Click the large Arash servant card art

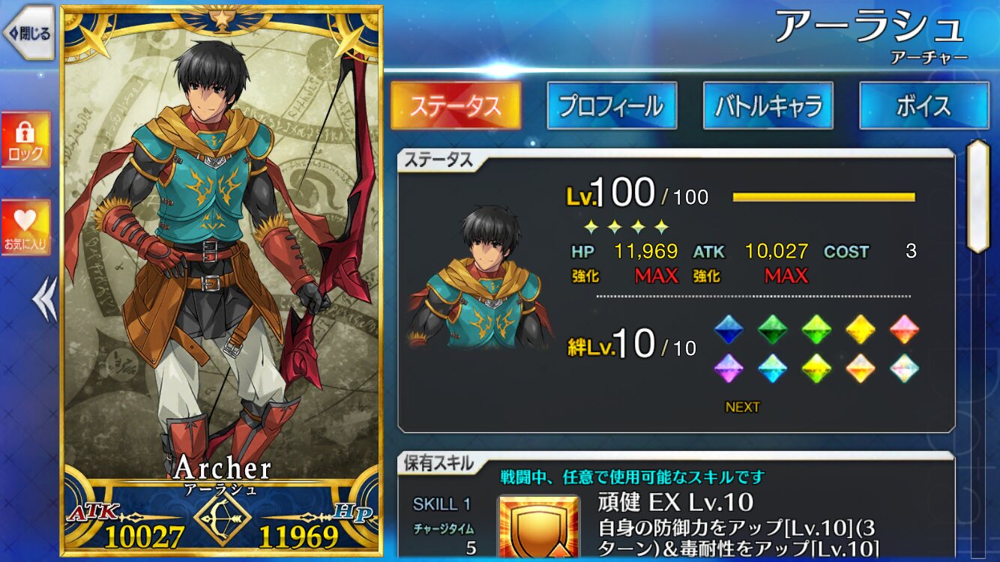click(221, 281)
